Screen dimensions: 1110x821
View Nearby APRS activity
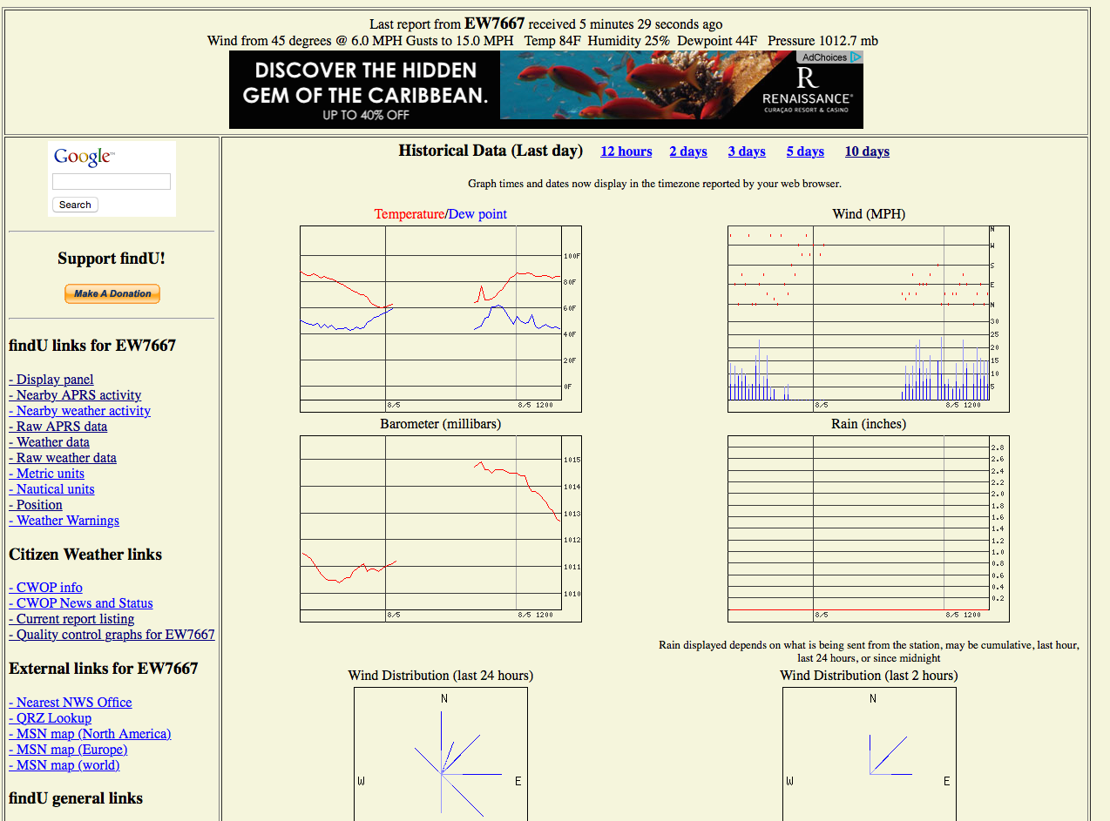(75, 394)
